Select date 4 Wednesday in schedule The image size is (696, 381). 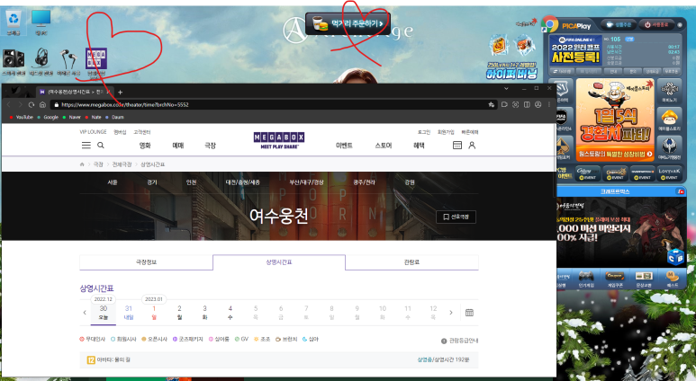pos(230,313)
